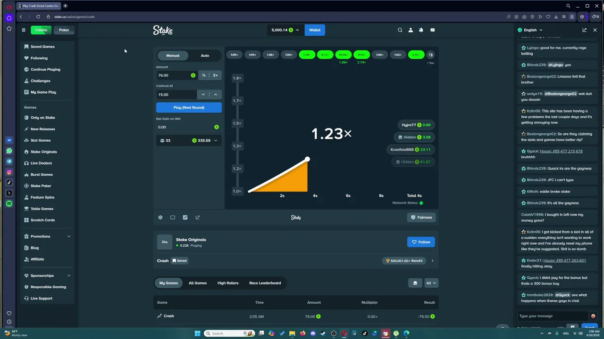This screenshot has height=339, width=604.
Task: Click the Saved tag next to Crash
Action: pos(179,261)
